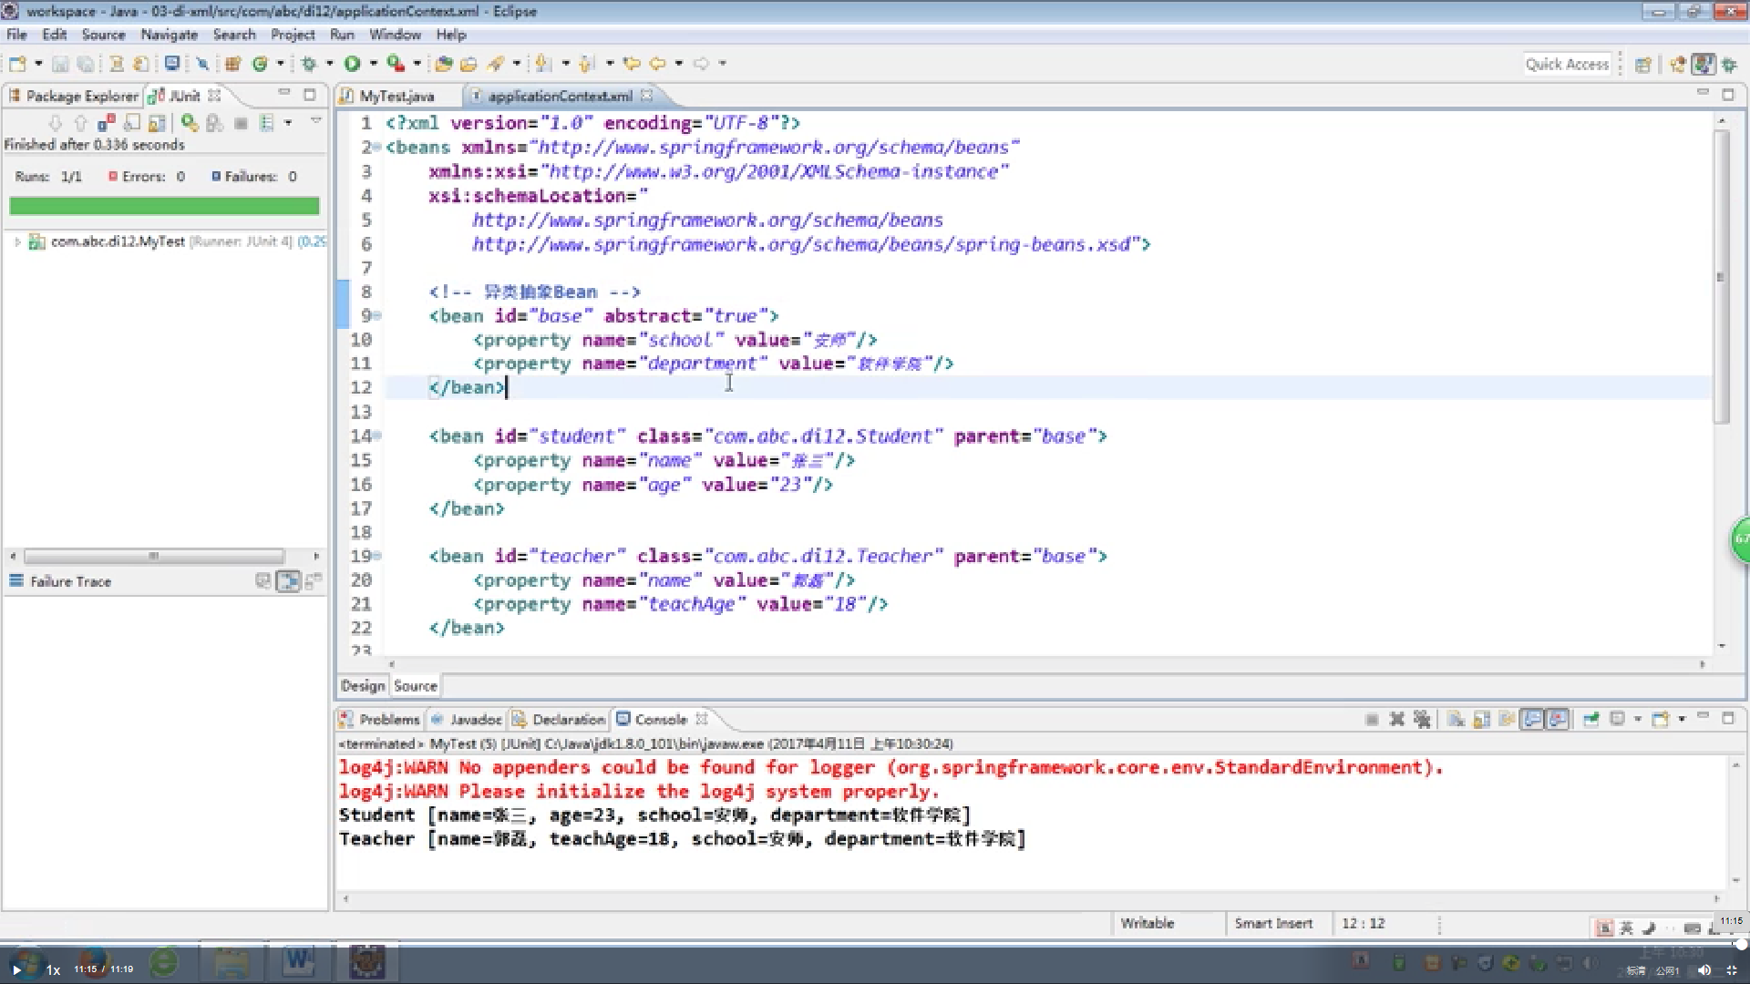Click Test Run History icon in JUnit
Screen dimensions: 1750x984
point(267,123)
